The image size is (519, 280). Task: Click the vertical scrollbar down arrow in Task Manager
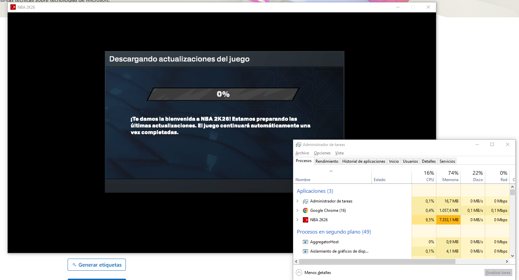pyautogui.click(x=512, y=256)
